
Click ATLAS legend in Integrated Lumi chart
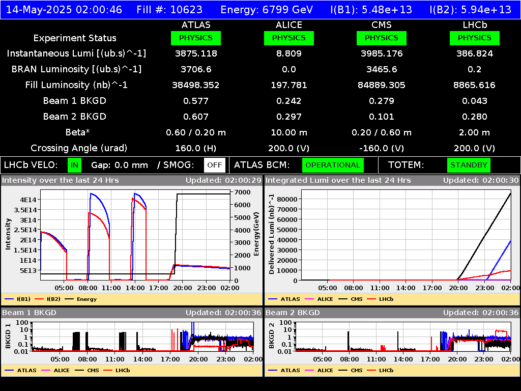pos(284,299)
